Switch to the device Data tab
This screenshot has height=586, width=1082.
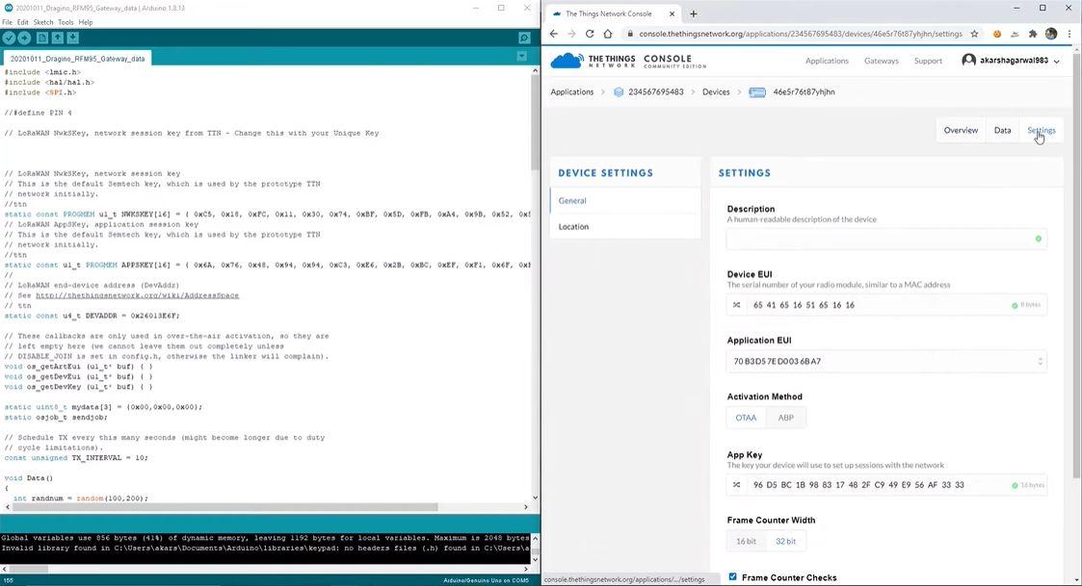tap(1003, 130)
